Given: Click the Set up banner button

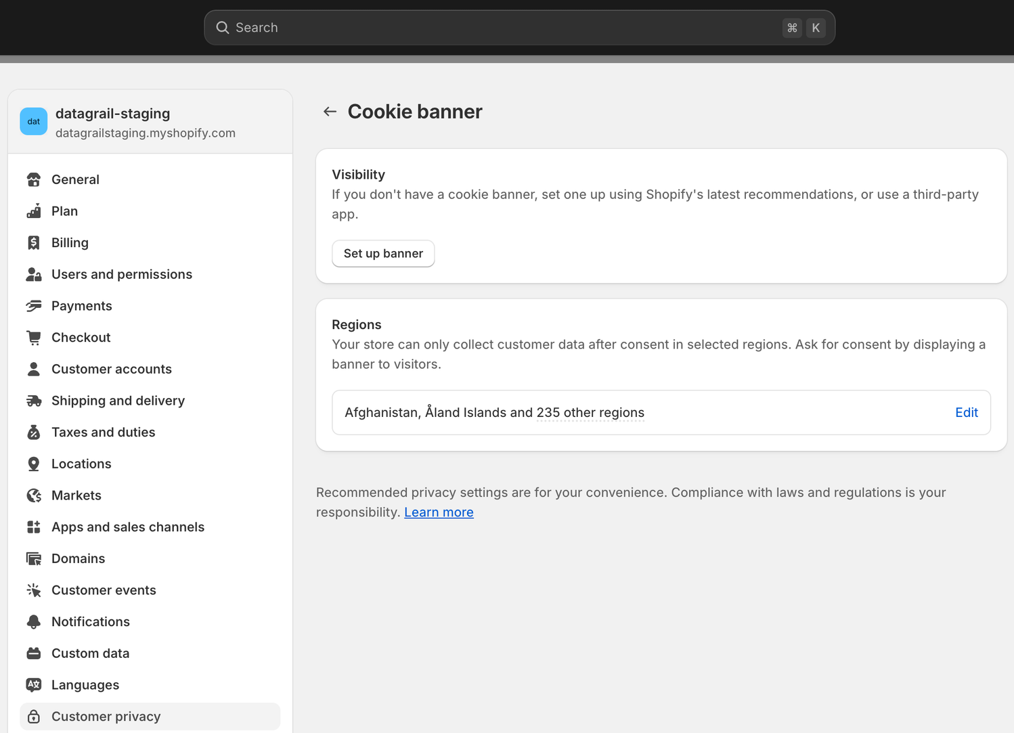Looking at the screenshot, I should (383, 253).
